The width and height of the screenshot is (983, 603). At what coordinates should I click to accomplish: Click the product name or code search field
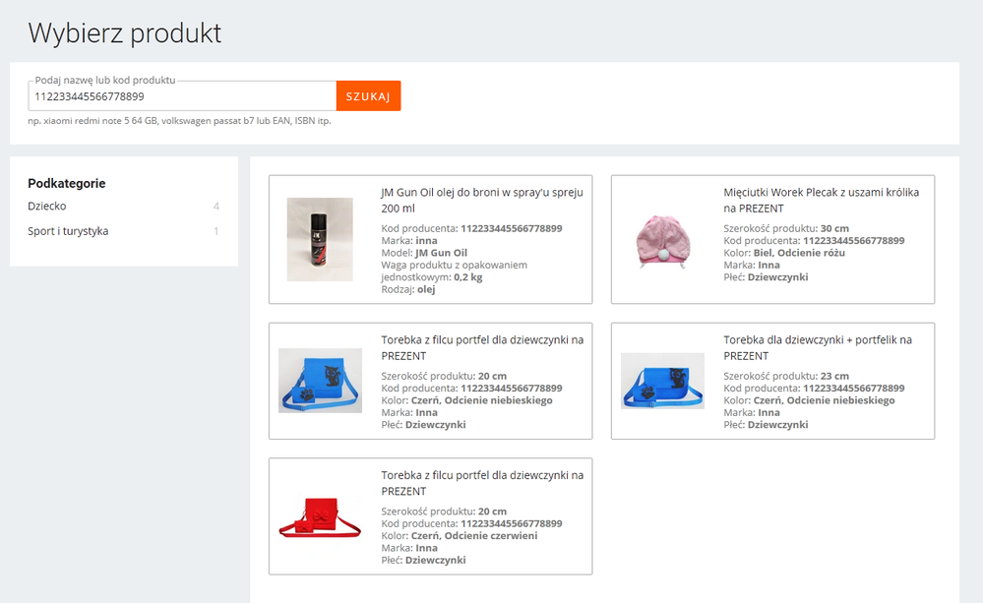182,96
